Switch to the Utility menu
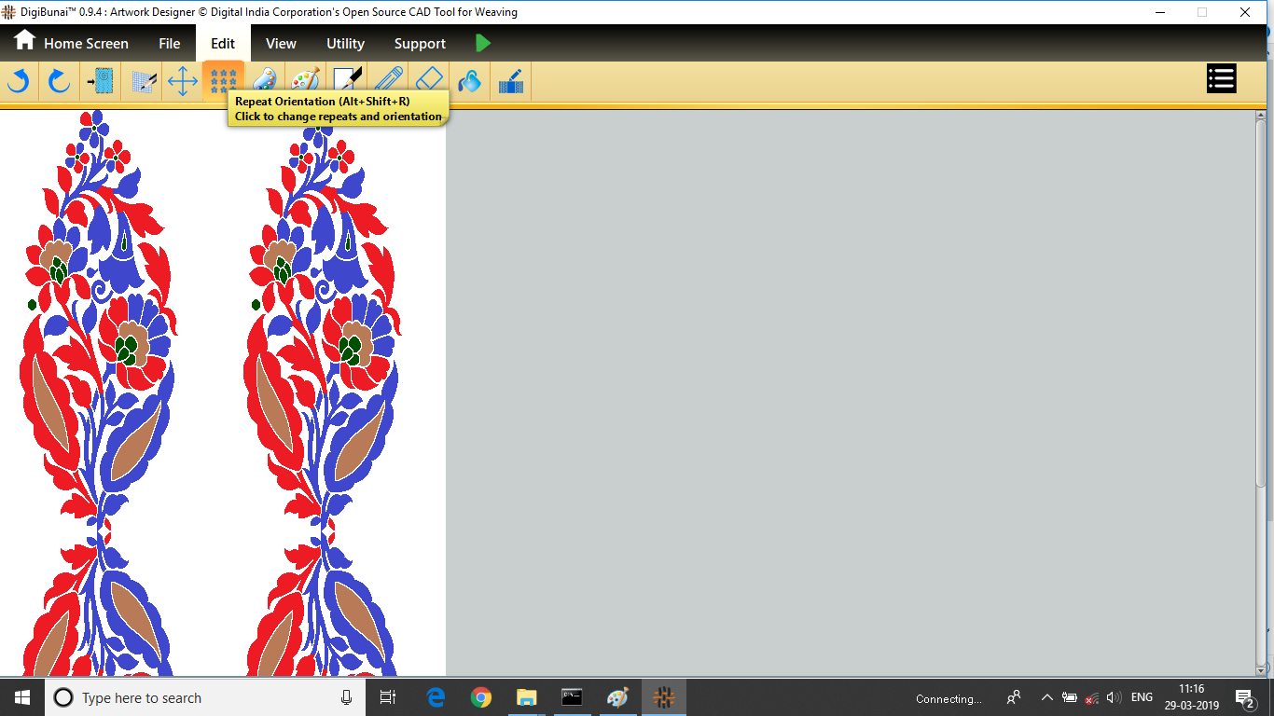1274x716 pixels. (x=345, y=44)
